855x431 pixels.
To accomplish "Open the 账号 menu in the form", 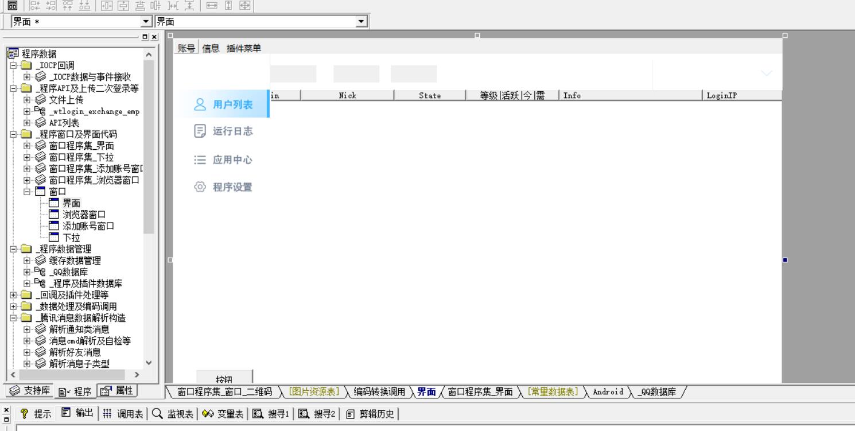I will click(186, 48).
